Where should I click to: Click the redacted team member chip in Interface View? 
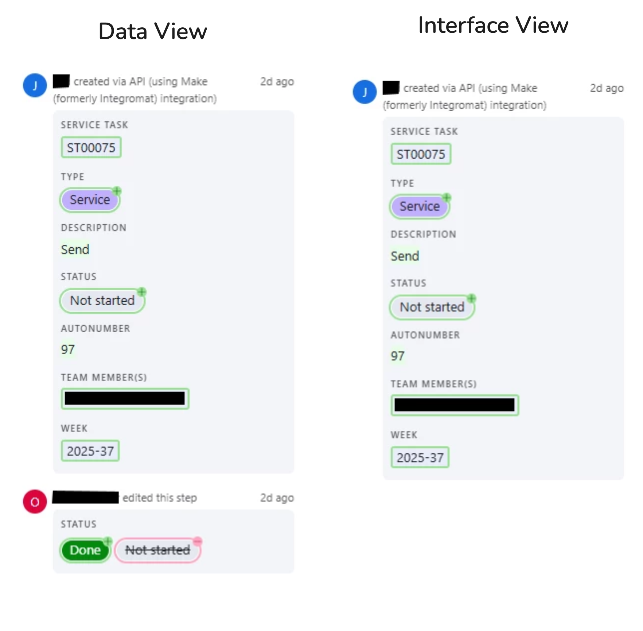point(455,405)
